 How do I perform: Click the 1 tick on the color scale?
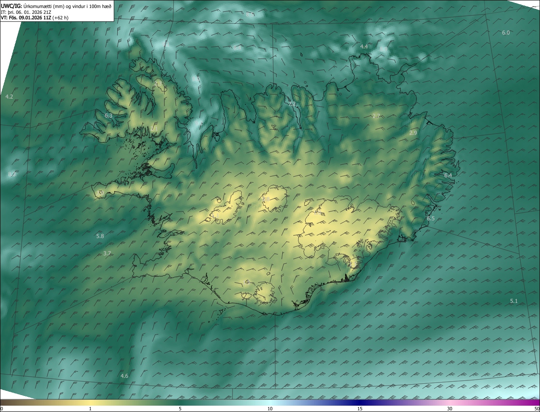pyautogui.click(x=90, y=409)
